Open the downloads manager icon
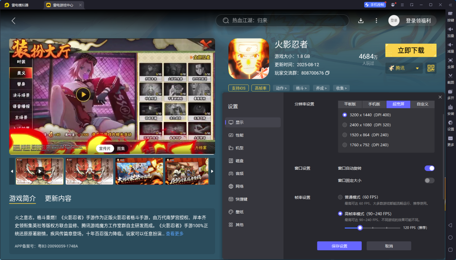This screenshot has width=456, height=260. tap(361, 21)
